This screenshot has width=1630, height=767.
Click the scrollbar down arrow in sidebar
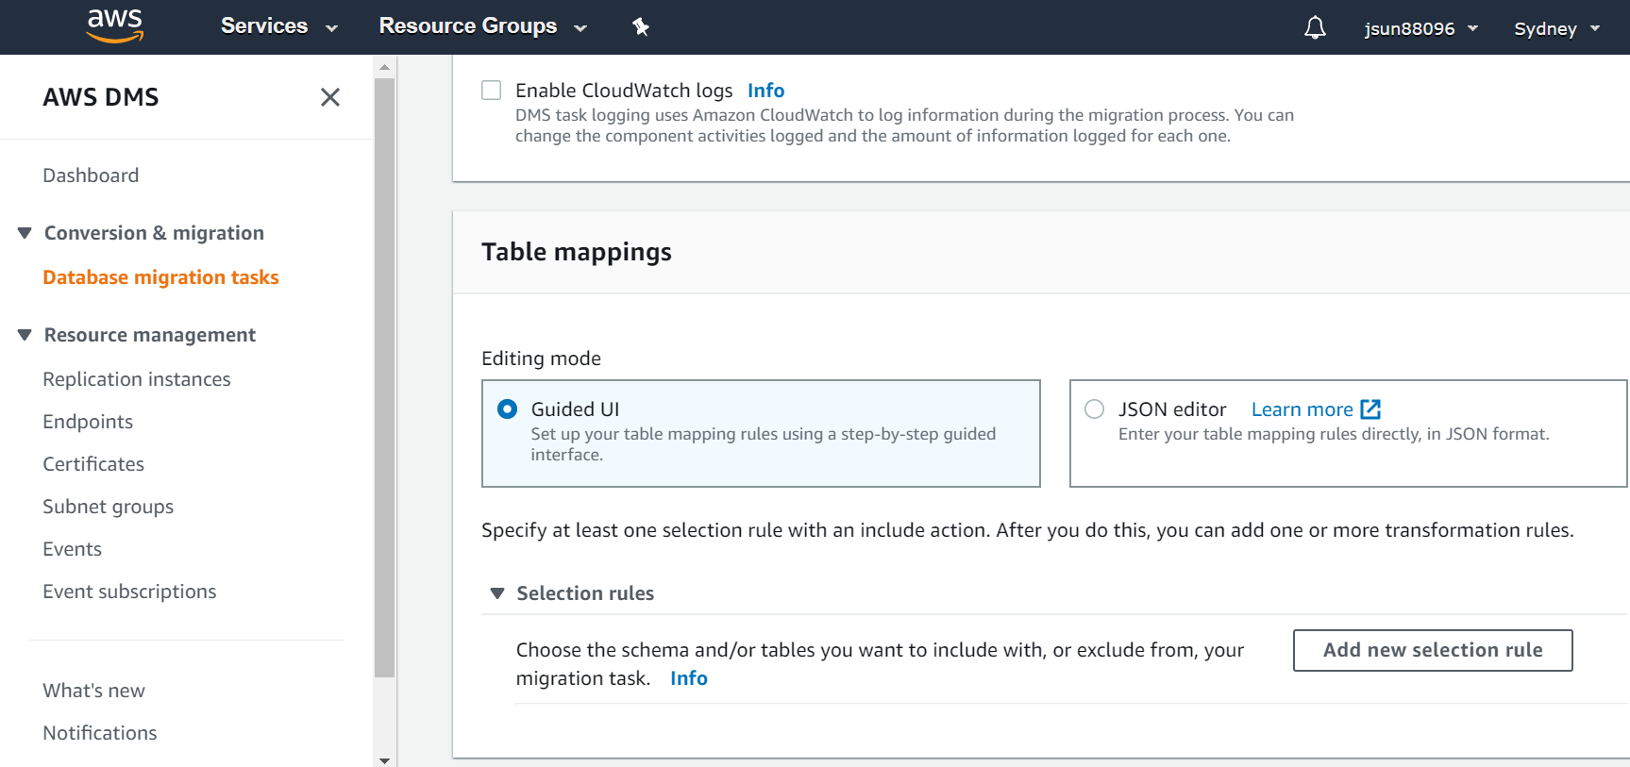click(x=384, y=759)
